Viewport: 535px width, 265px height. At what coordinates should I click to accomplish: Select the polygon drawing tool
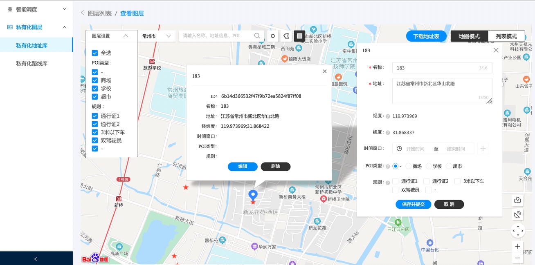coord(286,36)
